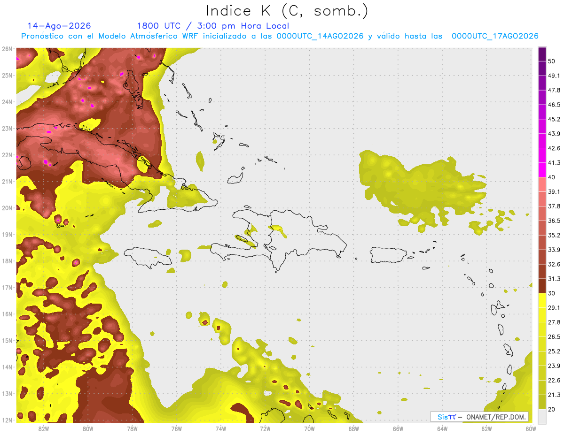Click the '1800 UTC / 3:00 pm Hora Local' text
This screenshot has width=564, height=435.
213,26
